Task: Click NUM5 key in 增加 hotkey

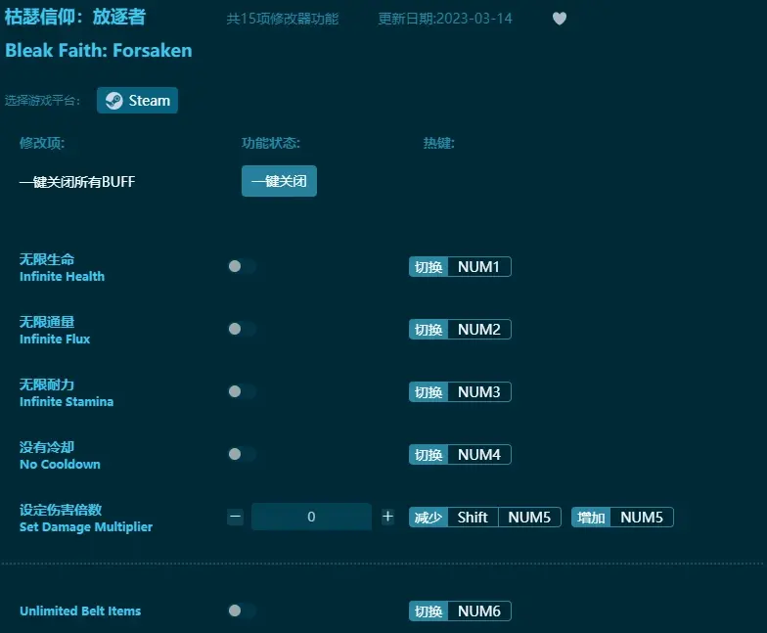Action: 642,517
